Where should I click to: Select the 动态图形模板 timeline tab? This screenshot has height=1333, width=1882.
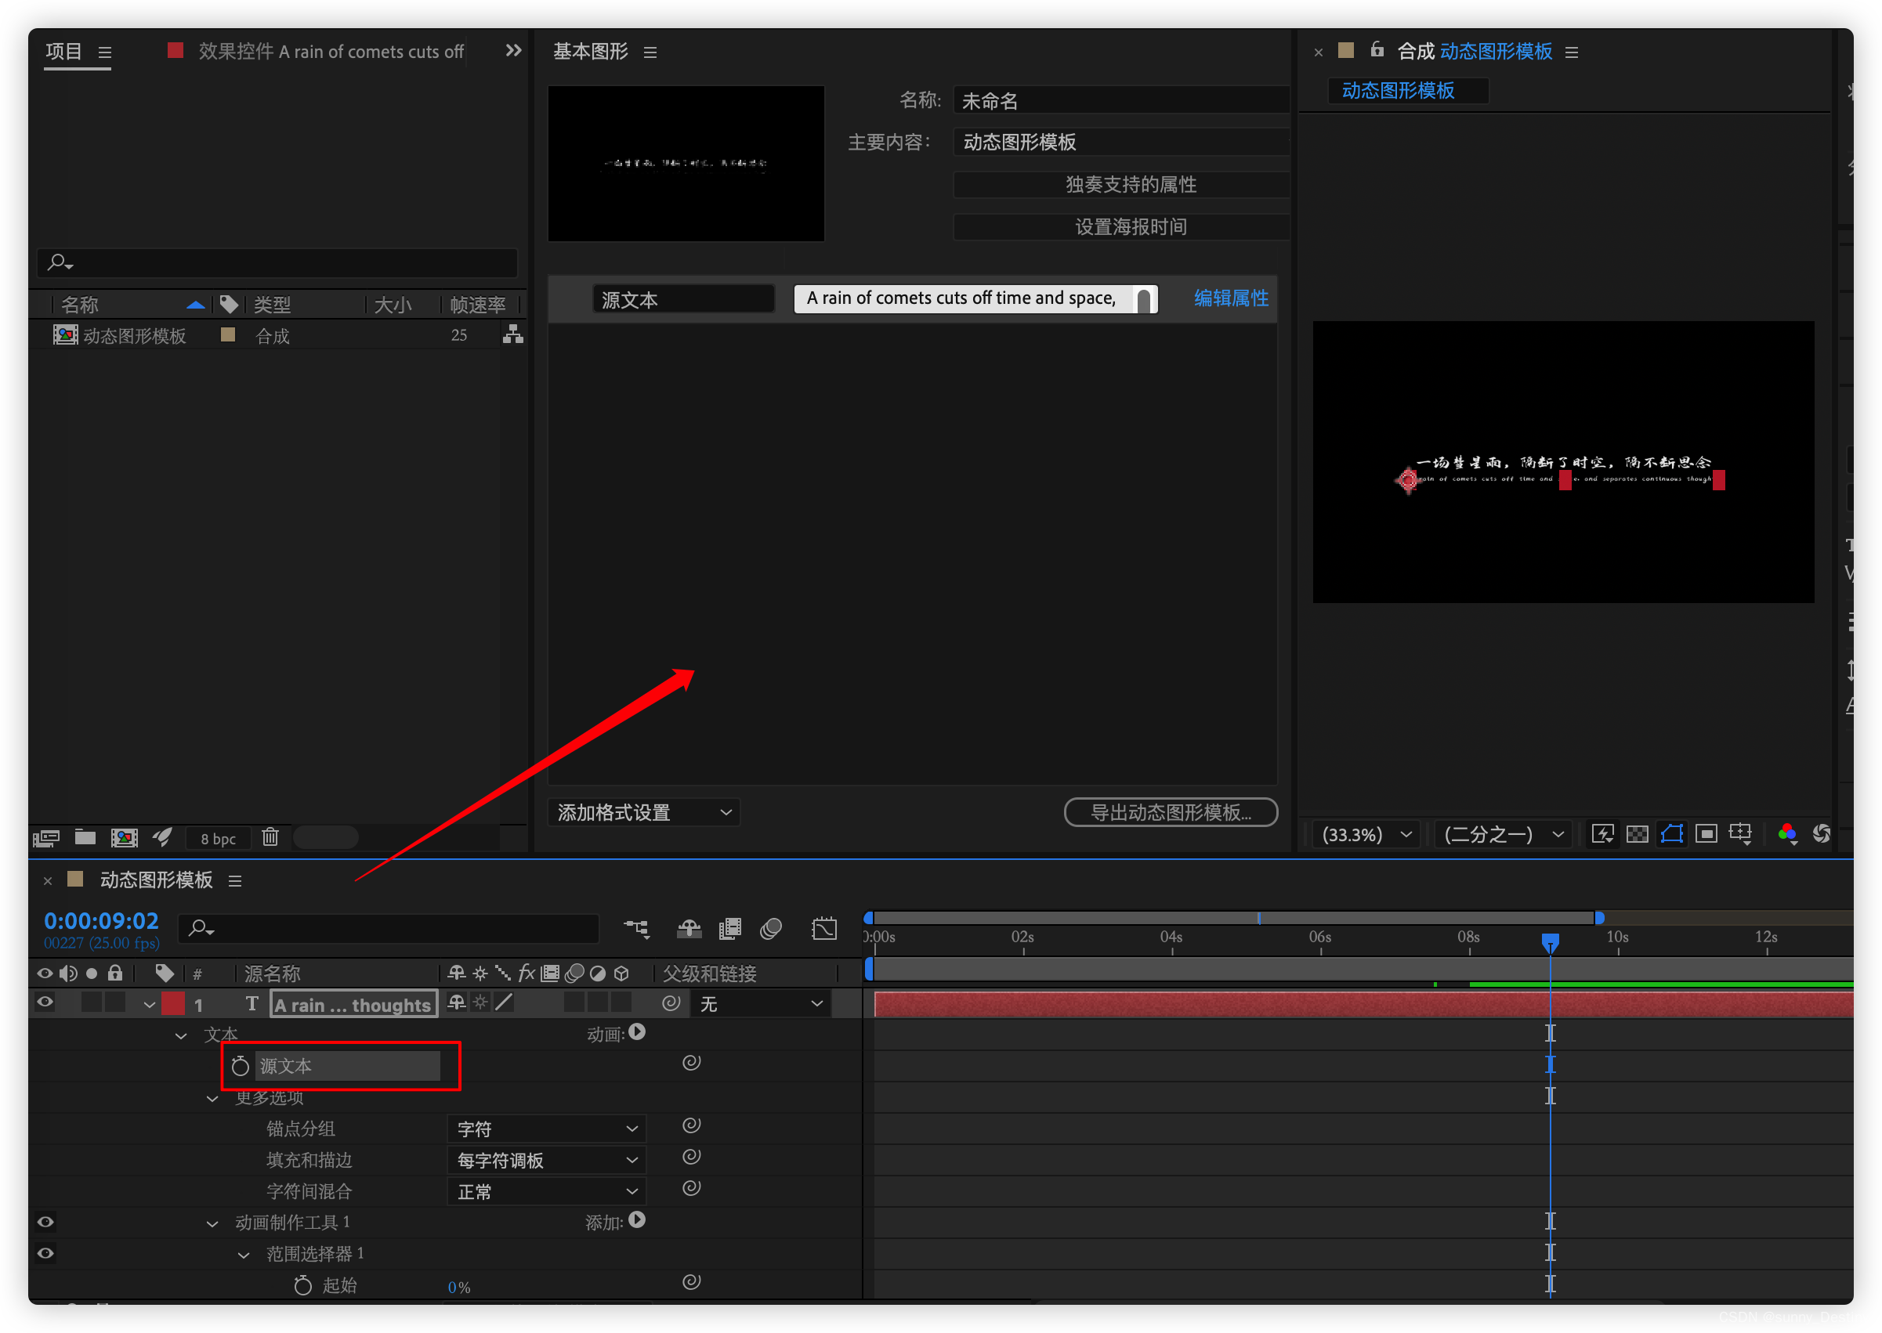pyautogui.click(x=156, y=880)
